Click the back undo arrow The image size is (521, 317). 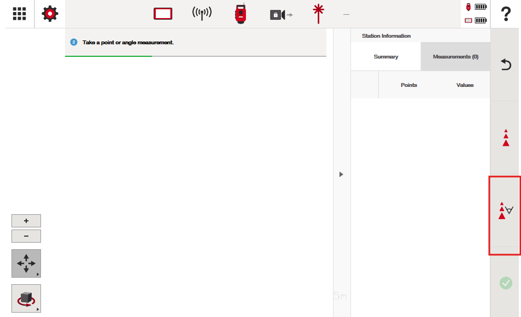tap(506, 65)
